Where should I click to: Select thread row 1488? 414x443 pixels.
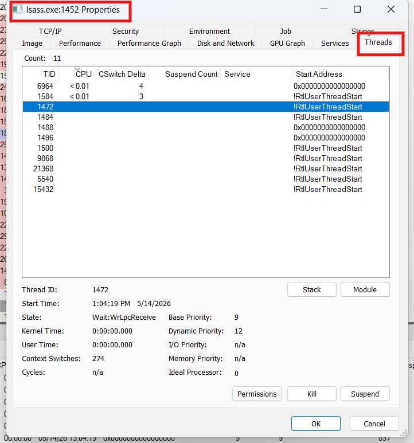pos(206,127)
